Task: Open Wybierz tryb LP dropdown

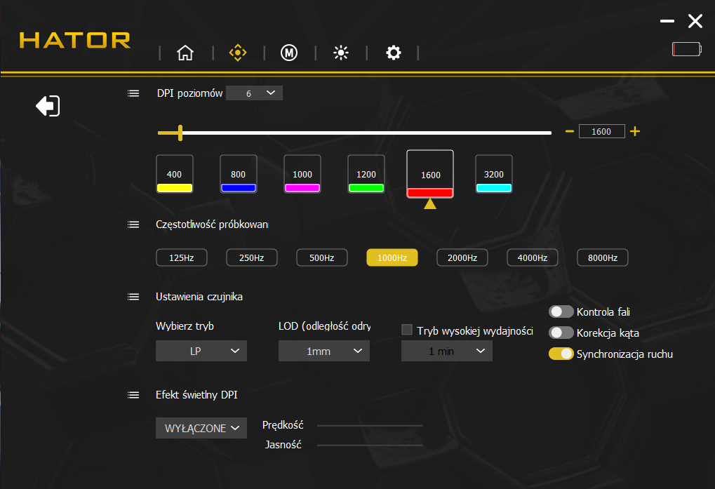Action: pyautogui.click(x=201, y=351)
